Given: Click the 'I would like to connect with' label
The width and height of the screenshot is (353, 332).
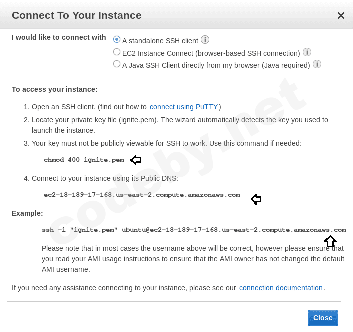Looking at the screenshot, I should coord(59,37).
